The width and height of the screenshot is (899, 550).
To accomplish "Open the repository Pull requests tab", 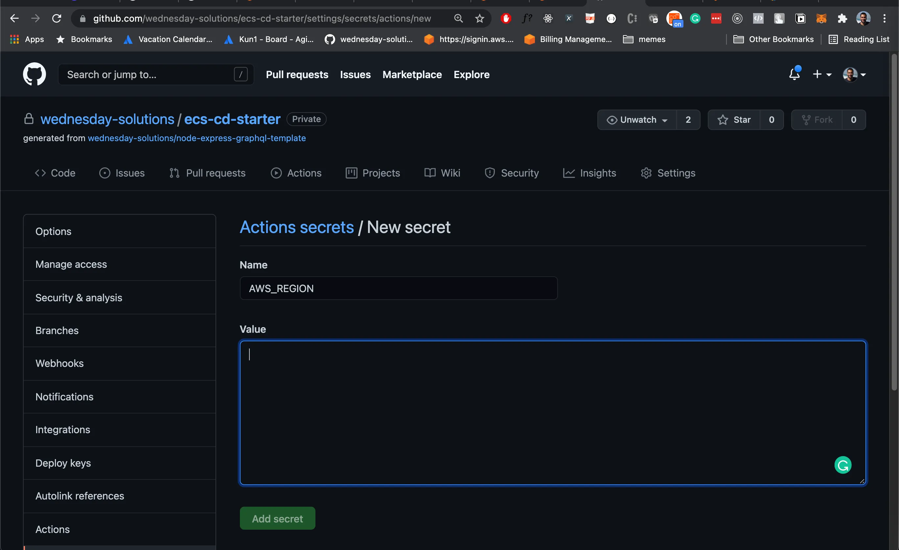I will [207, 173].
